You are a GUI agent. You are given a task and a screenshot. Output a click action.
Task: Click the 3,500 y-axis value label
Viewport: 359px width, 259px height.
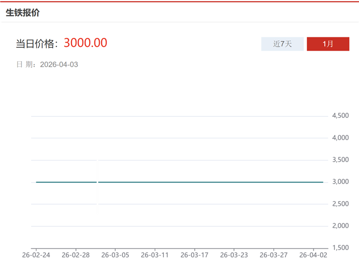[x=339, y=160]
